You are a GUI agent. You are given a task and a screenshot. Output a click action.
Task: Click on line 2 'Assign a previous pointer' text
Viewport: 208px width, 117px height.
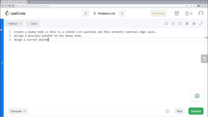pyautogui.click(x=33, y=36)
